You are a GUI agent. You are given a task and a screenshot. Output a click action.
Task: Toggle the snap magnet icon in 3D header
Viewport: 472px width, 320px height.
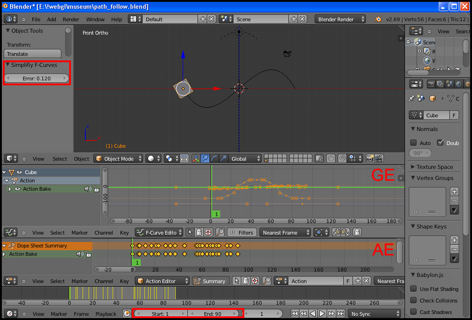coord(342,158)
